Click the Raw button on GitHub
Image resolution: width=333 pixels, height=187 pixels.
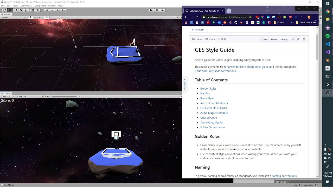coord(265,39)
